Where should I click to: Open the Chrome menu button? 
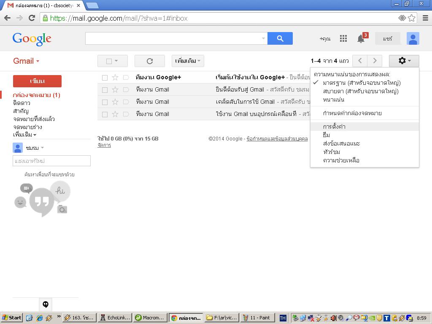click(425, 18)
